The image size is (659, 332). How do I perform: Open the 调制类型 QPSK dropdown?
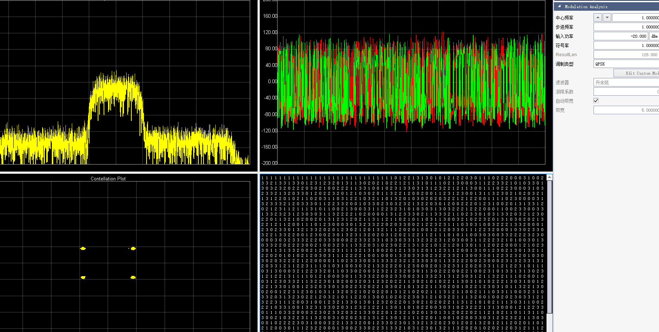626,64
